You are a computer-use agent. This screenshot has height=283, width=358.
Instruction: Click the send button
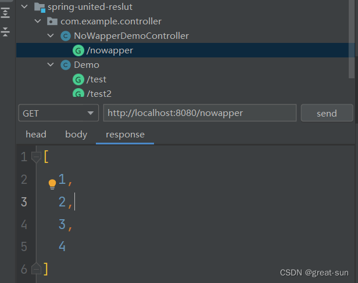[327, 113]
